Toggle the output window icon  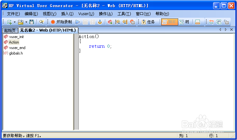coord(198,22)
